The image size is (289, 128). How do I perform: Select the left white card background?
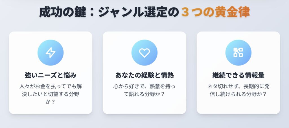(x=51, y=73)
